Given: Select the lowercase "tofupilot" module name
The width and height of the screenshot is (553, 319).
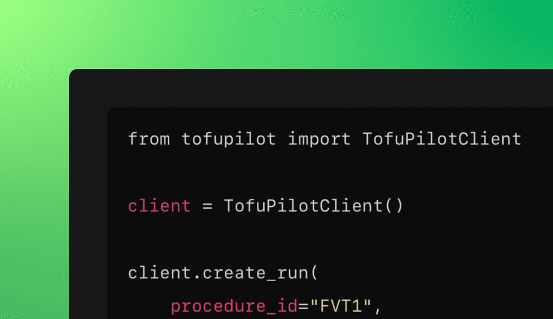Looking at the screenshot, I should coord(229,139).
